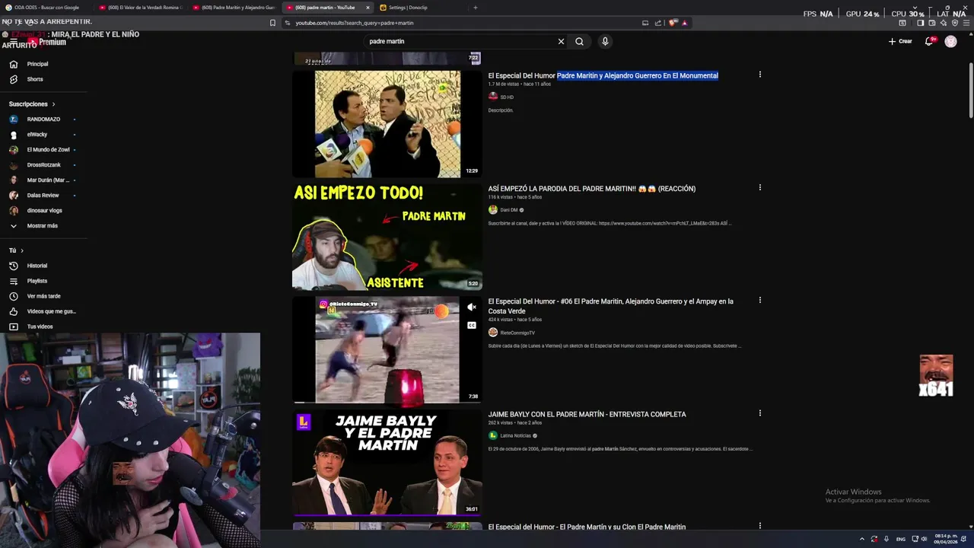Play the Monumental sketch thumbnail
The height and width of the screenshot is (548, 974).
[x=387, y=124]
